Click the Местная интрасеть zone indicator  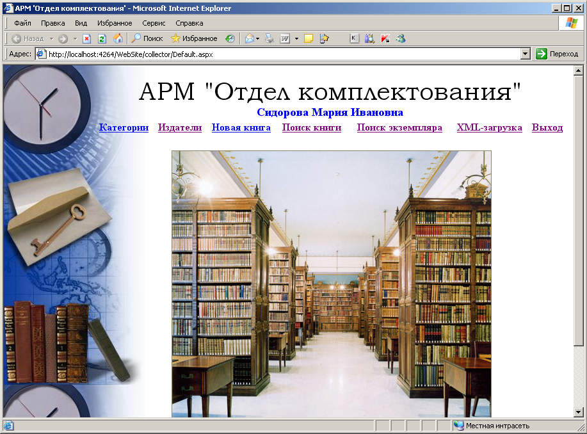(x=491, y=426)
